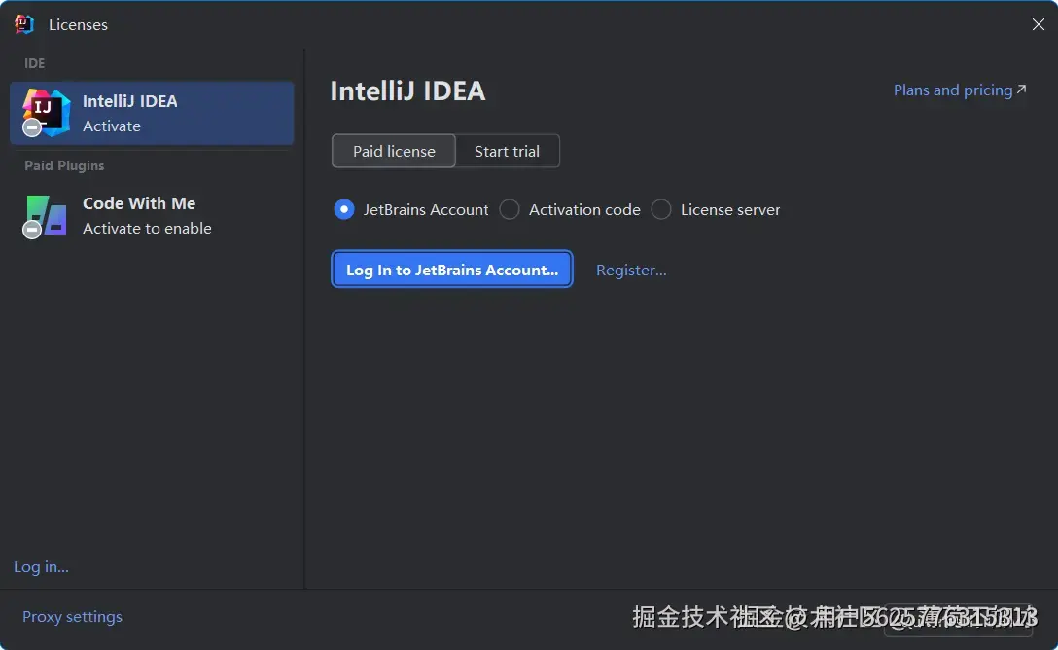Click Log In to JetBrains Account button
Screen dimensions: 1058x650
pyautogui.click(x=451, y=270)
